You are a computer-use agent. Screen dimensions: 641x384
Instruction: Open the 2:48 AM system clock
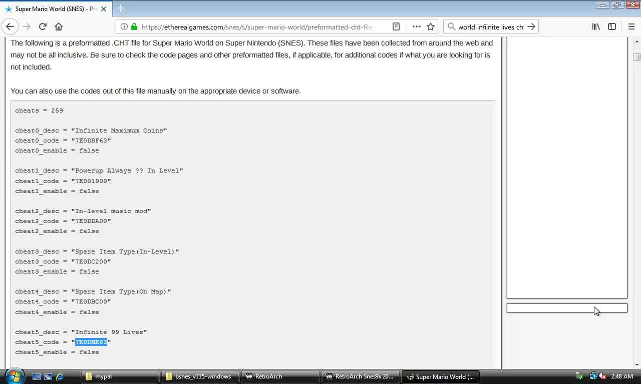(x=622, y=376)
